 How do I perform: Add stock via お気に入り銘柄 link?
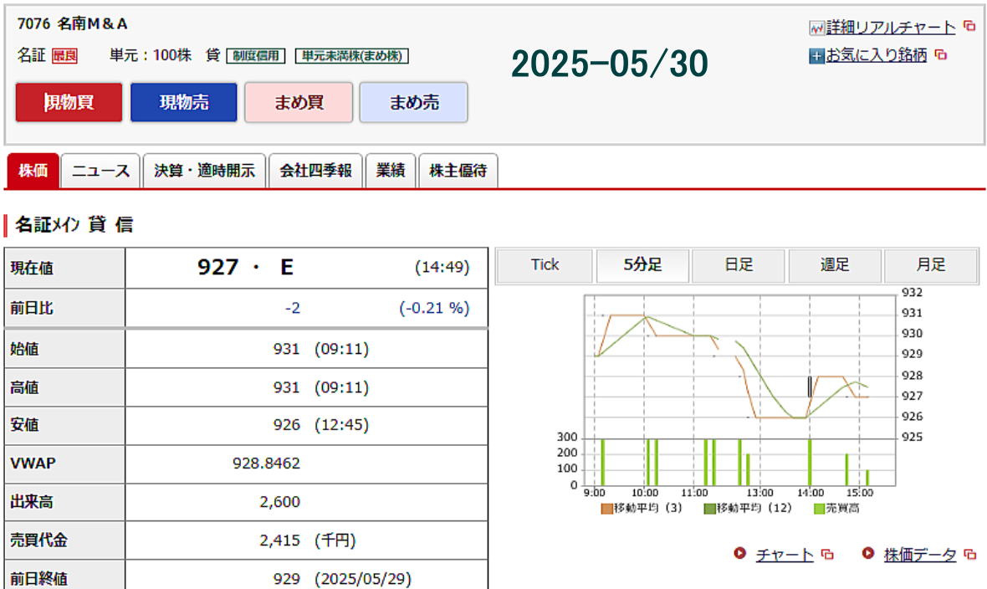tap(877, 55)
